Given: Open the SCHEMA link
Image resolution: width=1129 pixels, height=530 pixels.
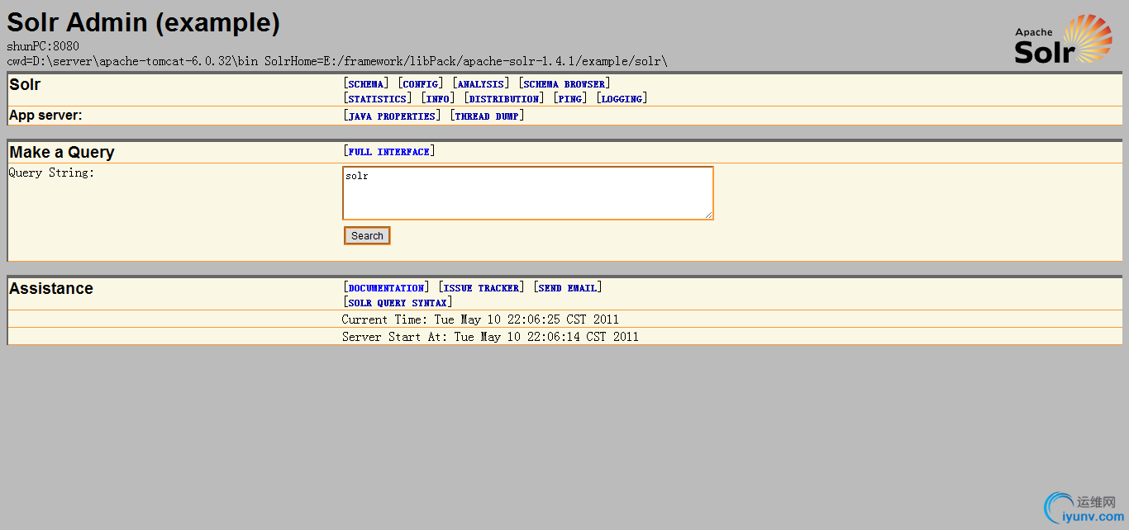Looking at the screenshot, I should pos(366,84).
